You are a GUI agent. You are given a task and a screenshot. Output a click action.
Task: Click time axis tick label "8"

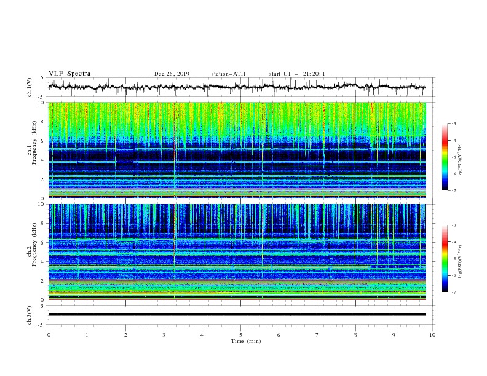coord(355,335)
